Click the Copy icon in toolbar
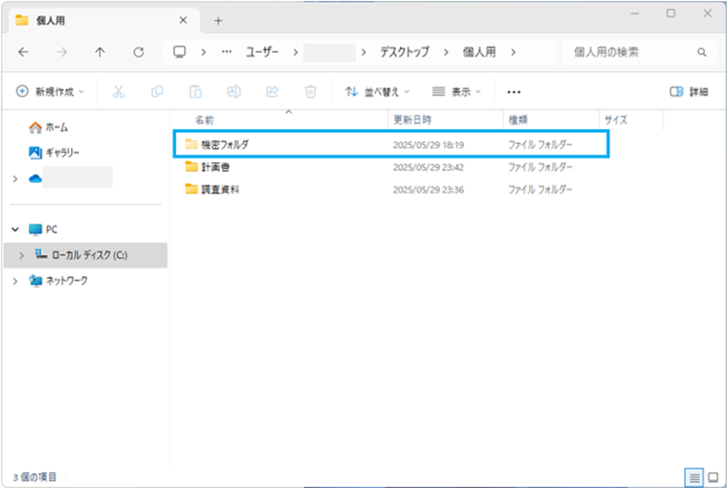Screen dimensions: 728x488 tap(157, 91)
